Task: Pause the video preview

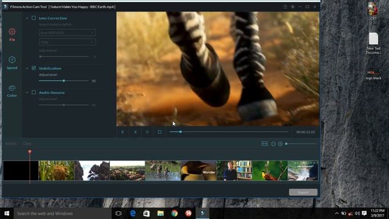Action: point(147,132)
